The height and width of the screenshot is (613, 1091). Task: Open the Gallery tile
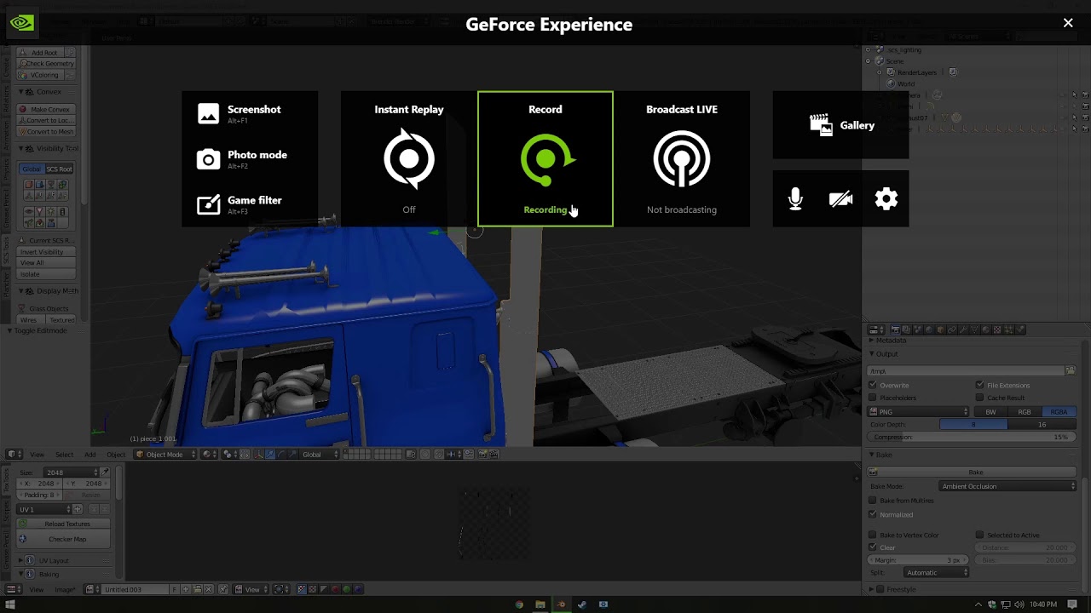[841, 125]
